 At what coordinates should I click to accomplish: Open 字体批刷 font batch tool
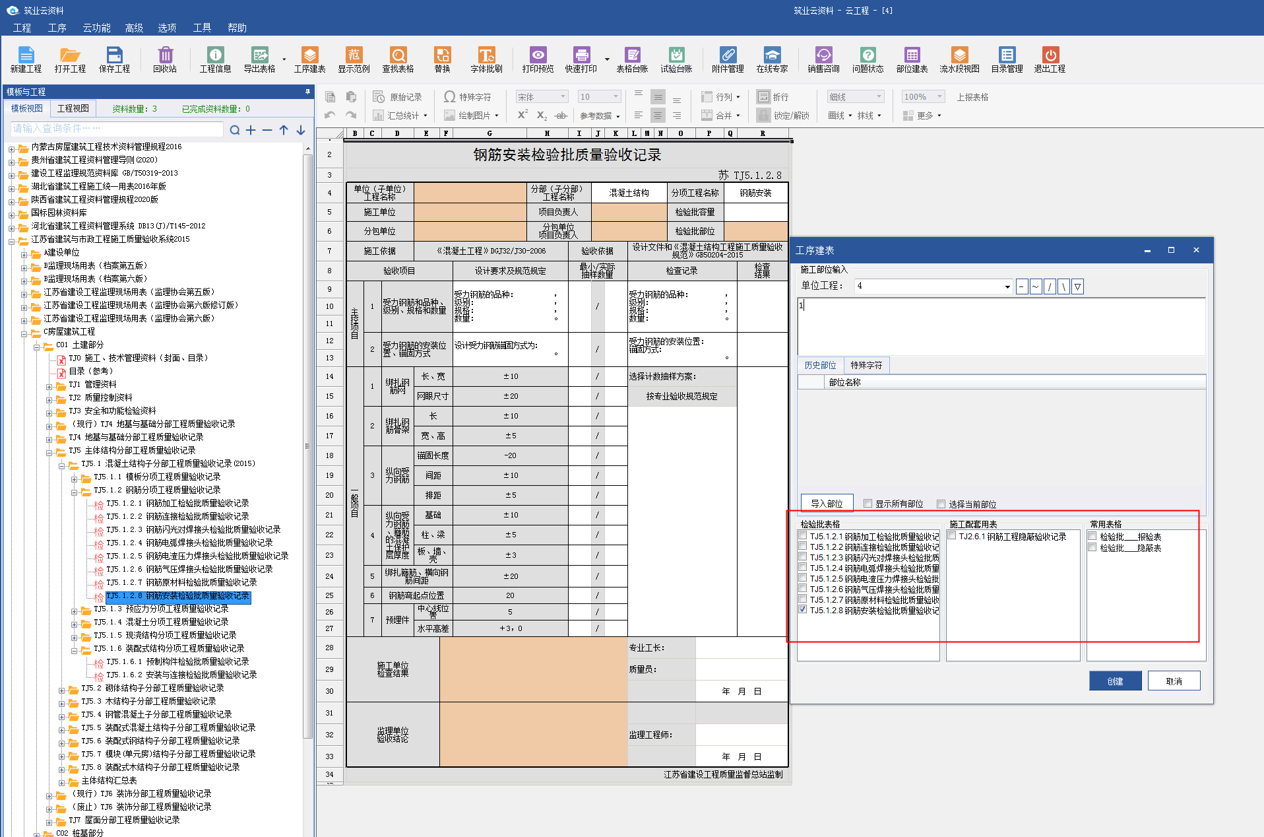click(x=486, y=59)
